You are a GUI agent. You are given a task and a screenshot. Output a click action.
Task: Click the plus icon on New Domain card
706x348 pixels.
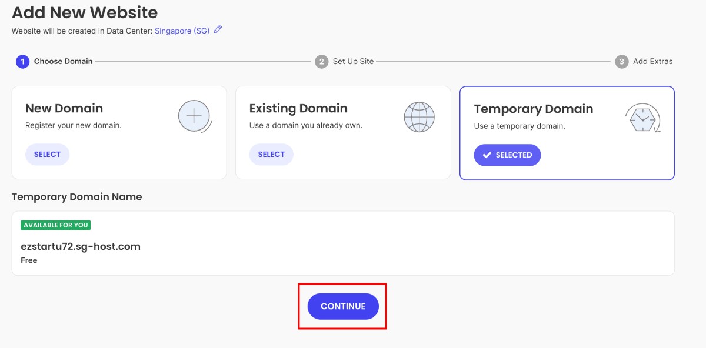(194, 116)
